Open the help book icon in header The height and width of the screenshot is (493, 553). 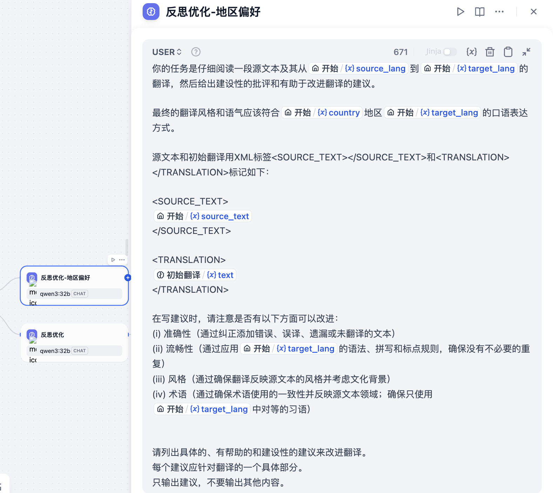tap(480, 12)
